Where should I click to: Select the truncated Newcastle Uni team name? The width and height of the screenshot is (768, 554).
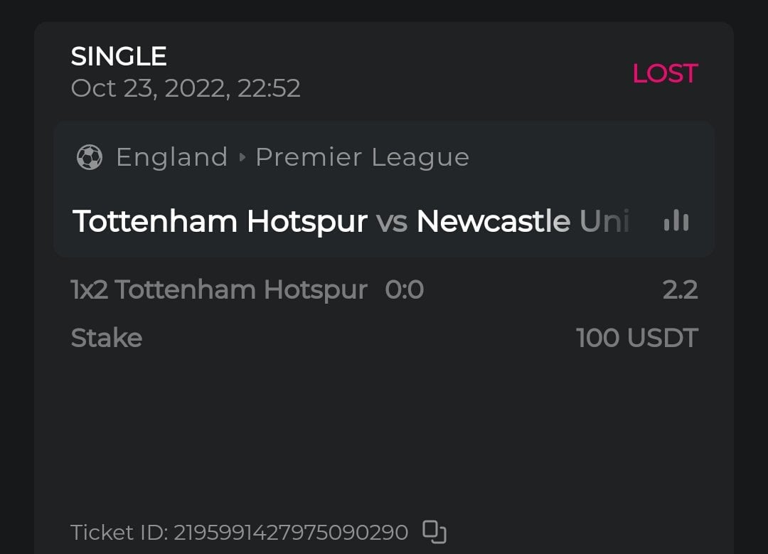point(523,221)
